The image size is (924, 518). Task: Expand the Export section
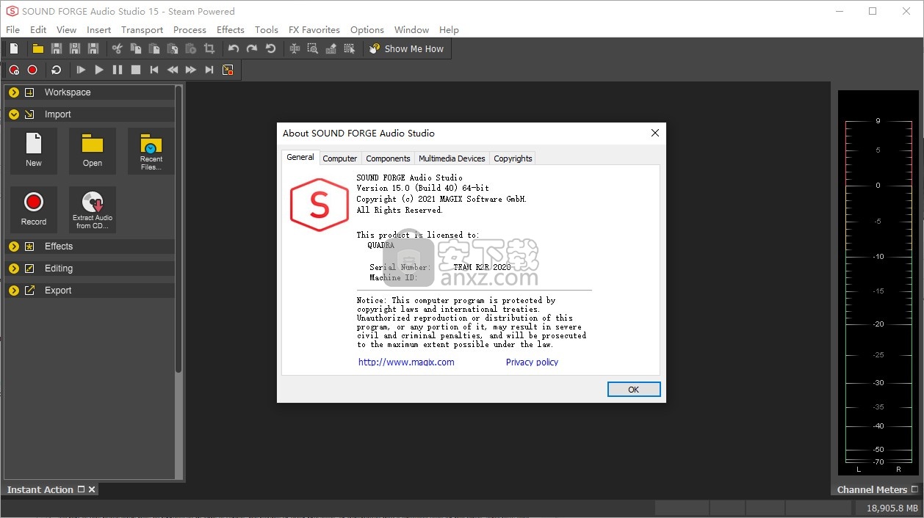click(14, 291)
